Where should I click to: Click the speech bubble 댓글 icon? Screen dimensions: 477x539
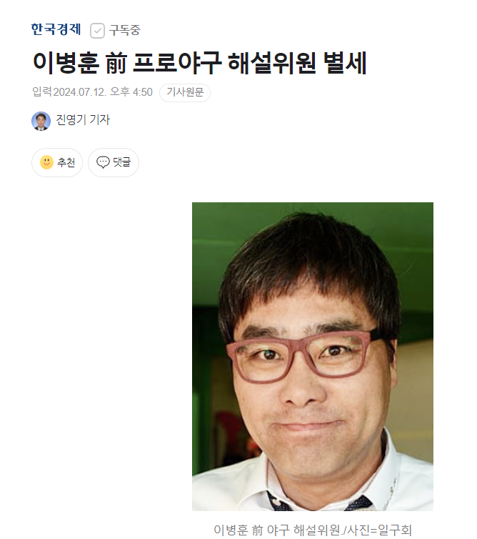(103, 162)
